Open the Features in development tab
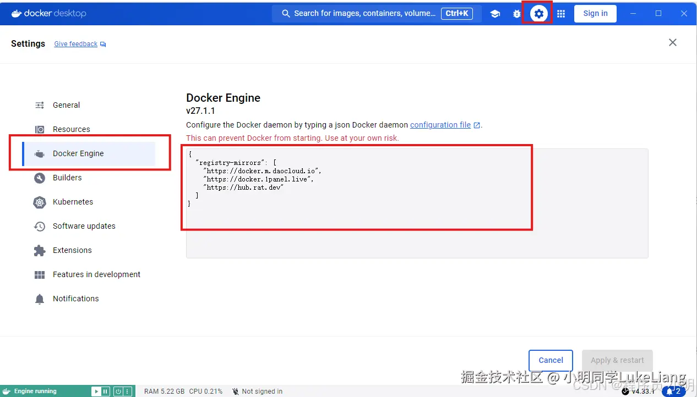 (x=89, y=274)
